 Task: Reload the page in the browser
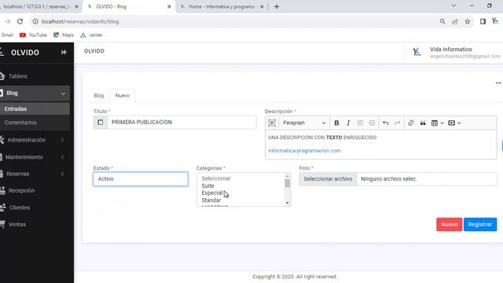20,21
